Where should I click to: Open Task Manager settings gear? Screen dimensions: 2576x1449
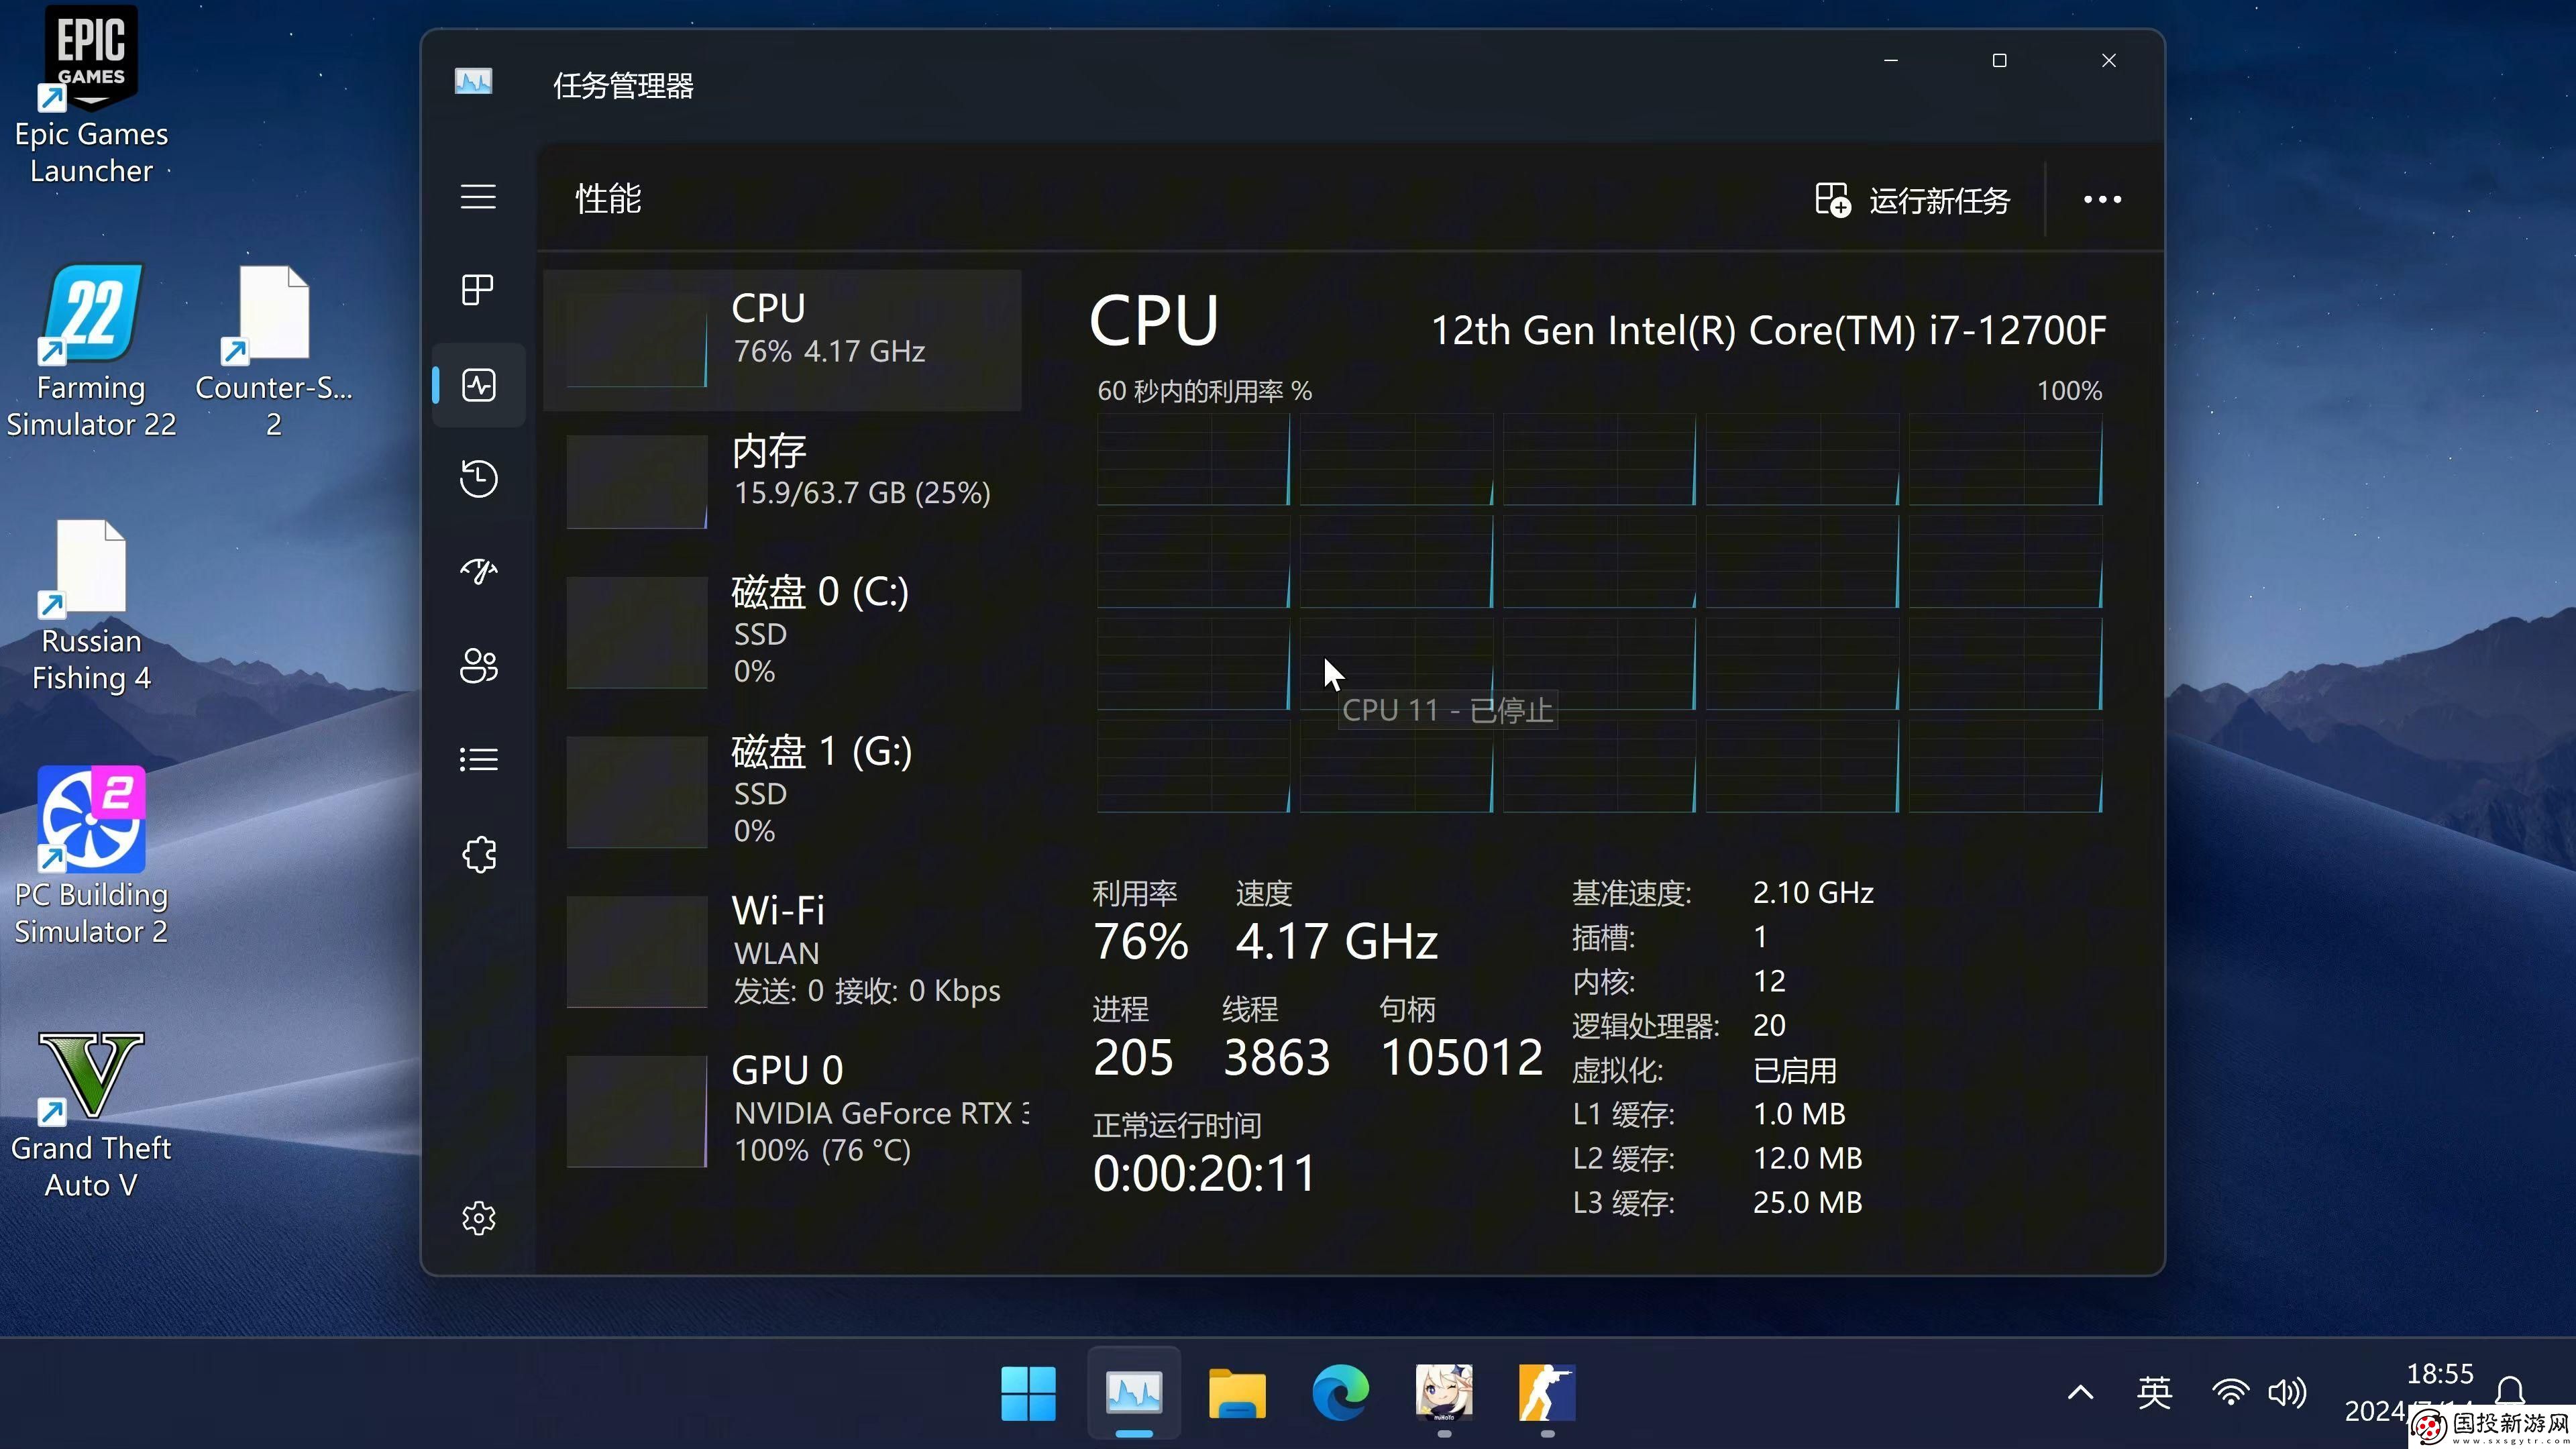[478, 1218]
